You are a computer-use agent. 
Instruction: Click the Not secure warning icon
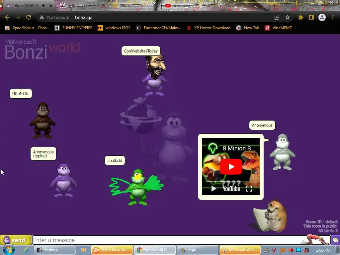pyautogui.click(x=42, y=17)
